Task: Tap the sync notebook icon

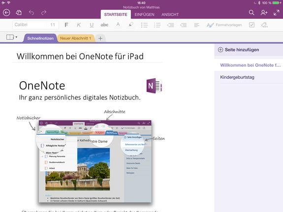Action: click(x=19, y=13)
